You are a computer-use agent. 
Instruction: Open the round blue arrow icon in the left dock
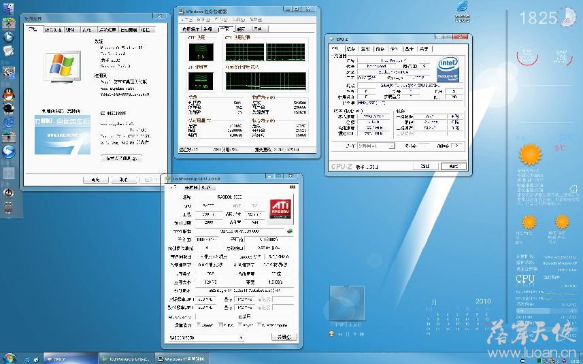[x=8, y=152]
